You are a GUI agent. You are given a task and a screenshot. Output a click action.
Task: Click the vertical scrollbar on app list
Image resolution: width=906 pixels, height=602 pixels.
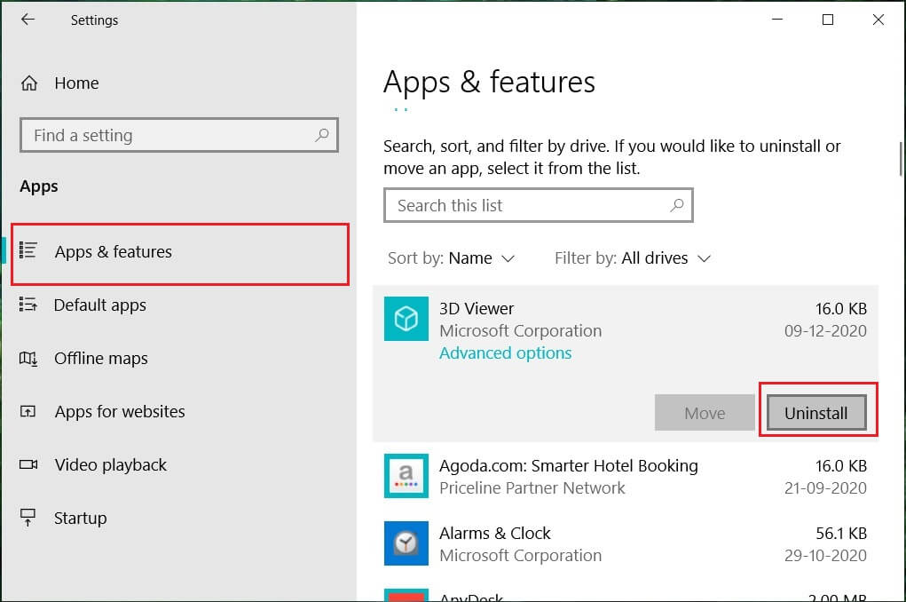coord(901,160)
